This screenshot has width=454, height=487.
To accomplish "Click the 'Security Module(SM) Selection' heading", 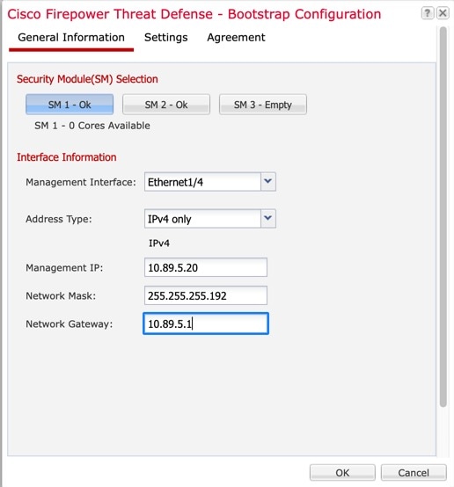I will coord(87,79).
